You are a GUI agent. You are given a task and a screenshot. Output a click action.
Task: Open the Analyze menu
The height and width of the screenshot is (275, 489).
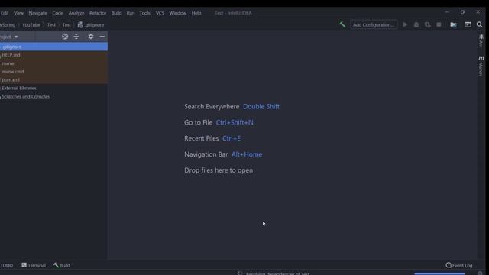coord(76,13)
